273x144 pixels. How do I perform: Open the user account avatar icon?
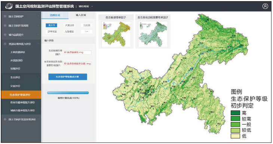coord(265,6)
